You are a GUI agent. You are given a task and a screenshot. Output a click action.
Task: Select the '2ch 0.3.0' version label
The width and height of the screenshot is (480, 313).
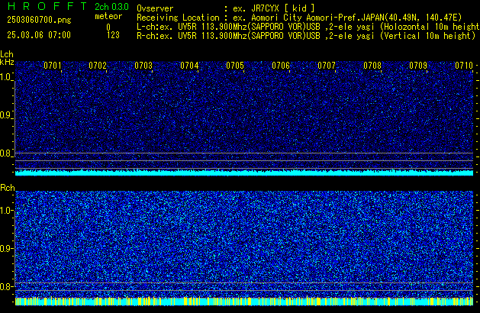pyautogui.click(x=111, y=7)
